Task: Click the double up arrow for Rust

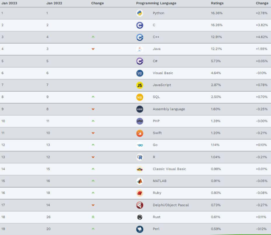Action: point(93,217)
